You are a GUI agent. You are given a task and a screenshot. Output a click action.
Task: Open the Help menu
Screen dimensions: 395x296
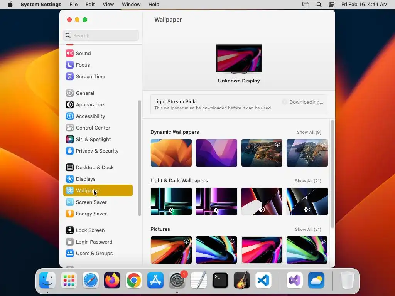[x=154, y=5]
